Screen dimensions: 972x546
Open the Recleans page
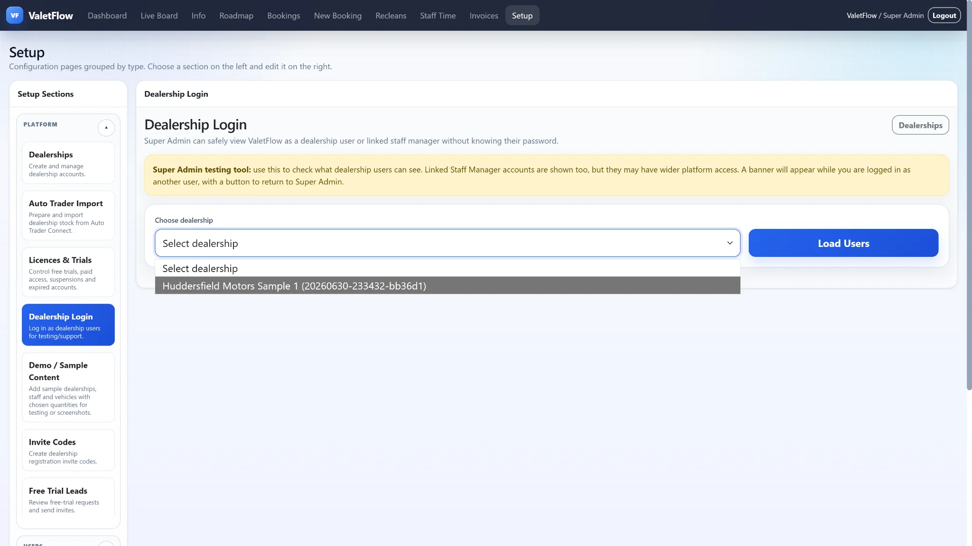pos(391,16)
